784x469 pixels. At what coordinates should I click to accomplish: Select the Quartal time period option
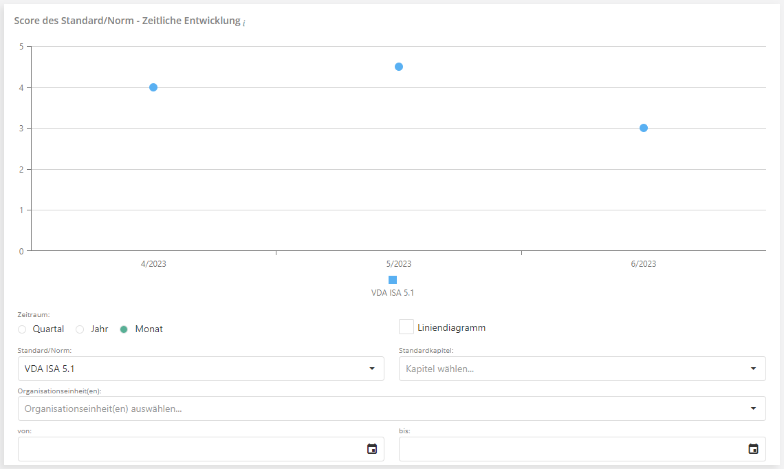(22, 329)
